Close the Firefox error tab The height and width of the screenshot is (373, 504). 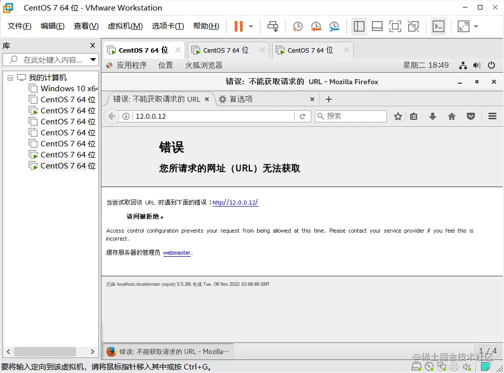point(207,99)
